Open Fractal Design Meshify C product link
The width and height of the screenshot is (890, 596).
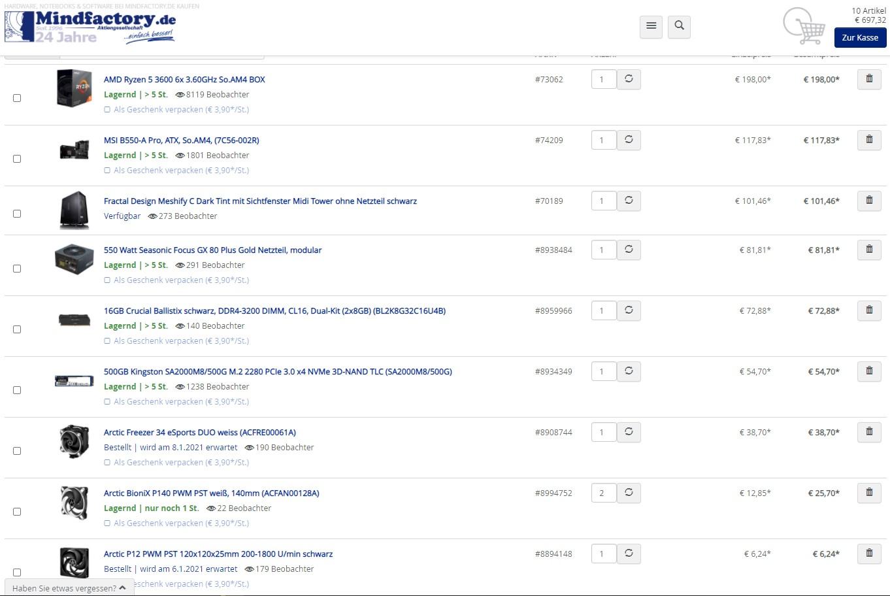[260, 201]
